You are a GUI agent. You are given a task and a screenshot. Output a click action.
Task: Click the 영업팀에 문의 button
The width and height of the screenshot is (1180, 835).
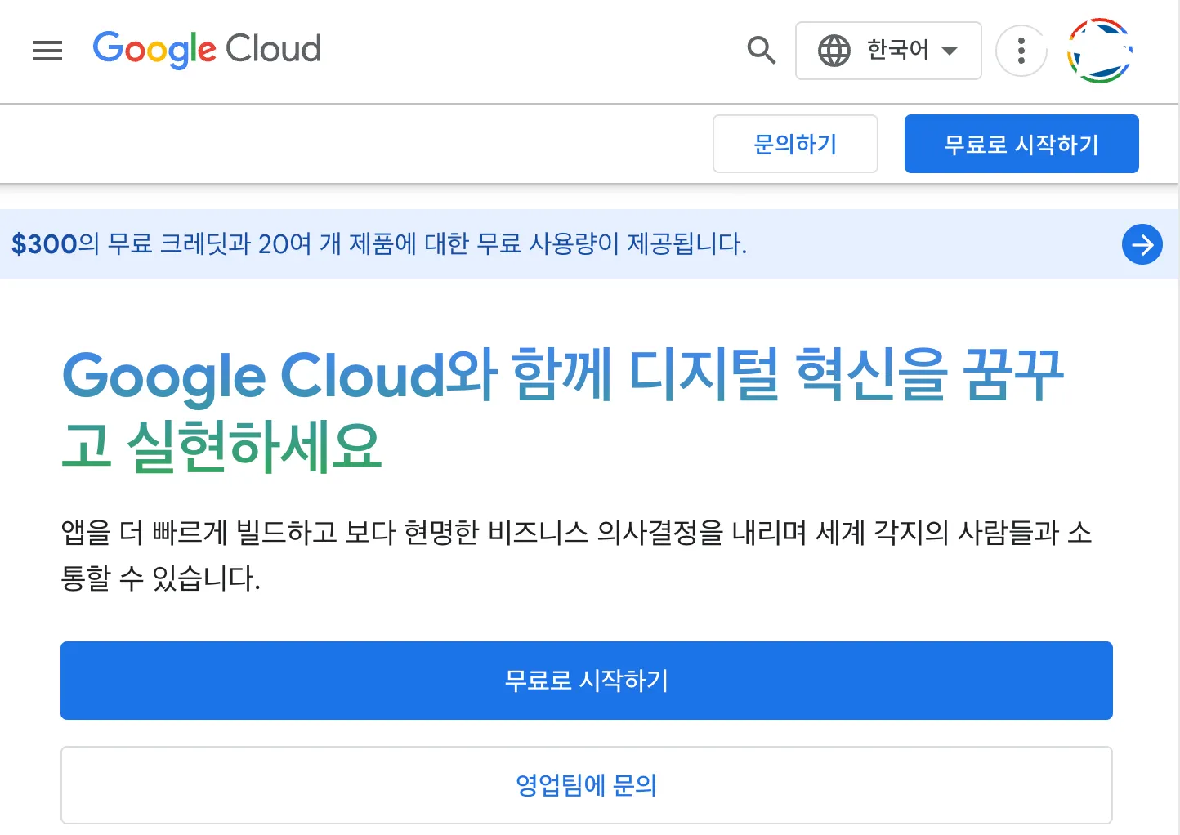tap(586, 785)
